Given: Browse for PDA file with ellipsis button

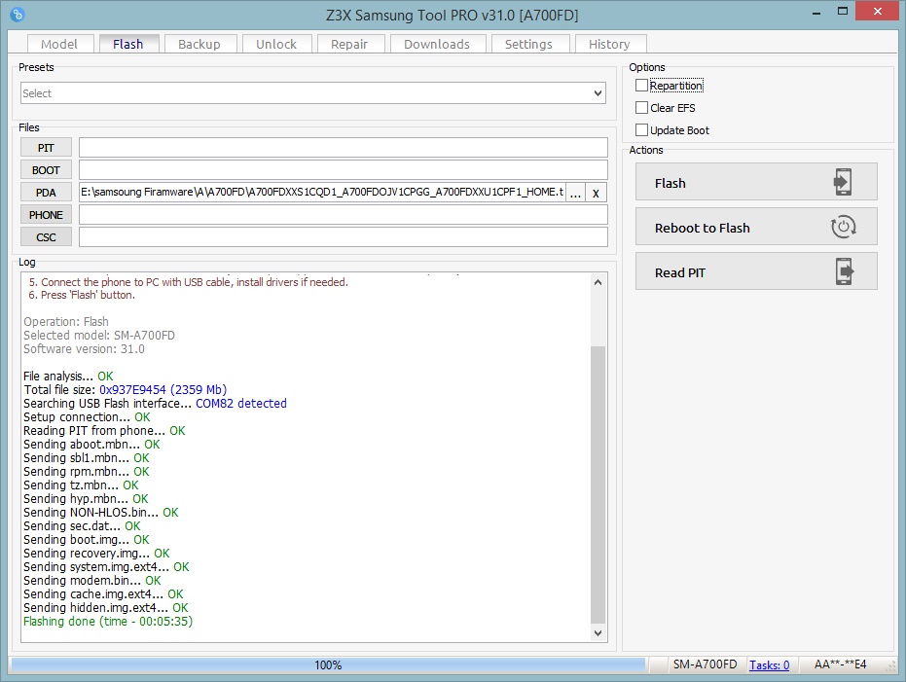Looking at the screenshot, I should (x=575, y=193).
